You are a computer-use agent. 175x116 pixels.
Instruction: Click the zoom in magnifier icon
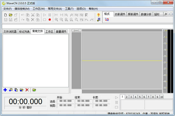tap(56, 20)
